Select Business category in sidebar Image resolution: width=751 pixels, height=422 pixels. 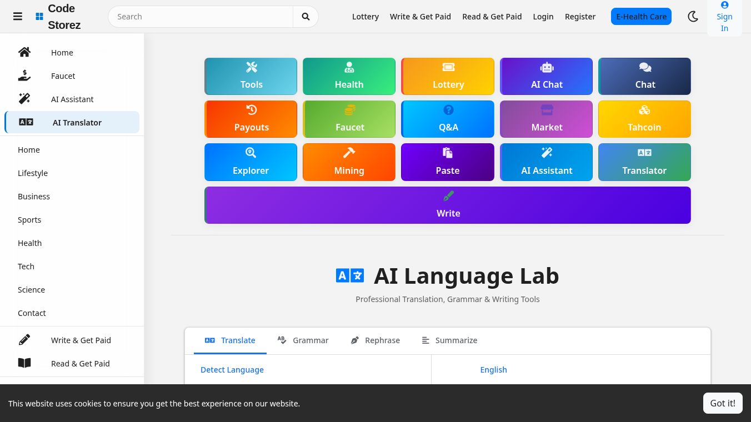[34, 197]
